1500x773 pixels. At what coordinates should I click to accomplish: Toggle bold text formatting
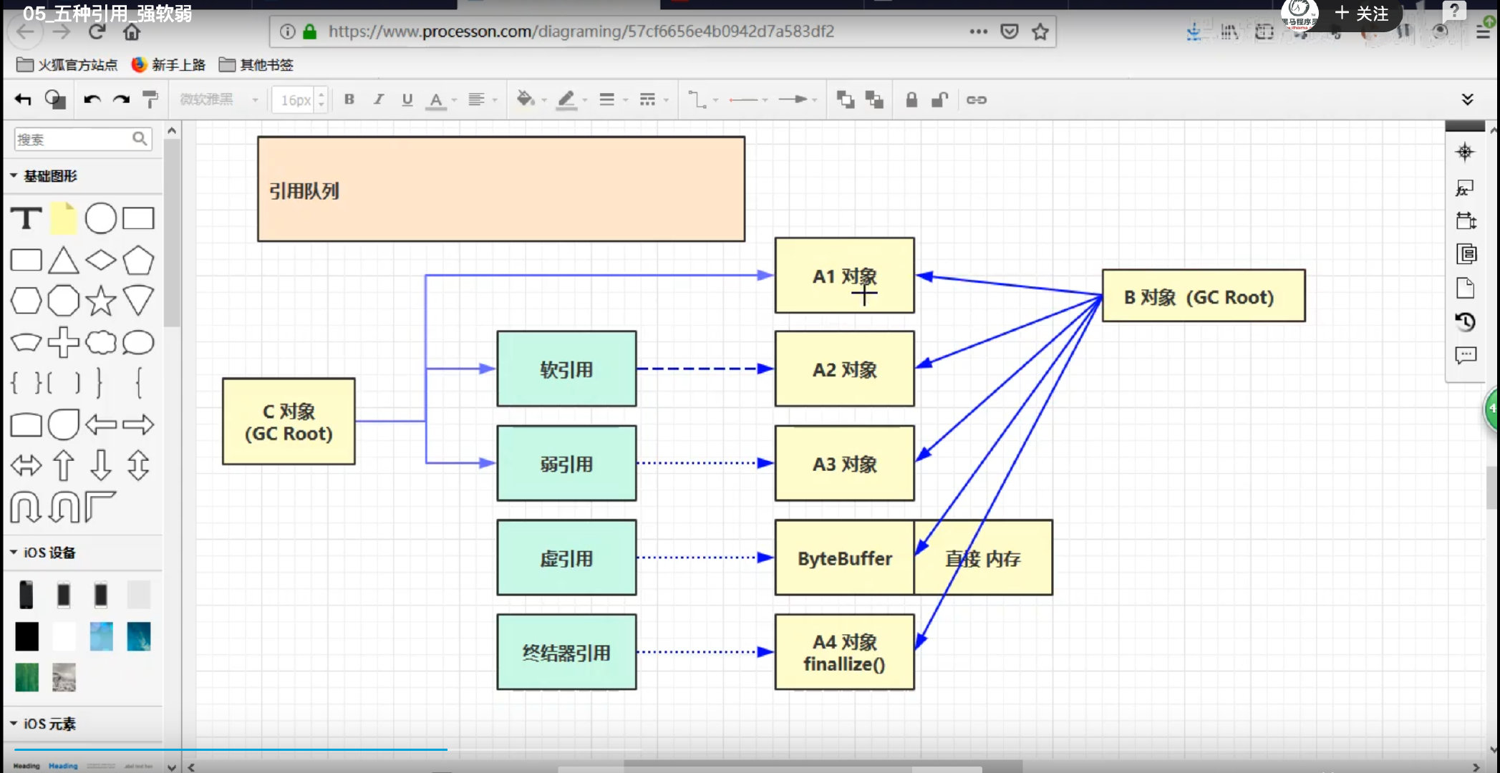pyautogui.click(x=349, y=99)
